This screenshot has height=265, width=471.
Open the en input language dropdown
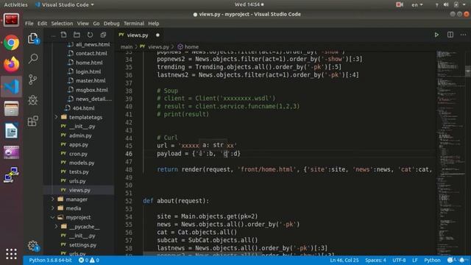click(417, 4)
